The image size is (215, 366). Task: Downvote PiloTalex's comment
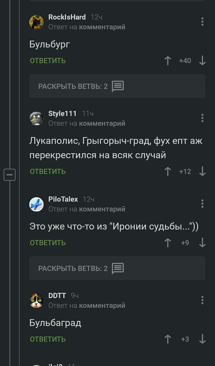202,243
